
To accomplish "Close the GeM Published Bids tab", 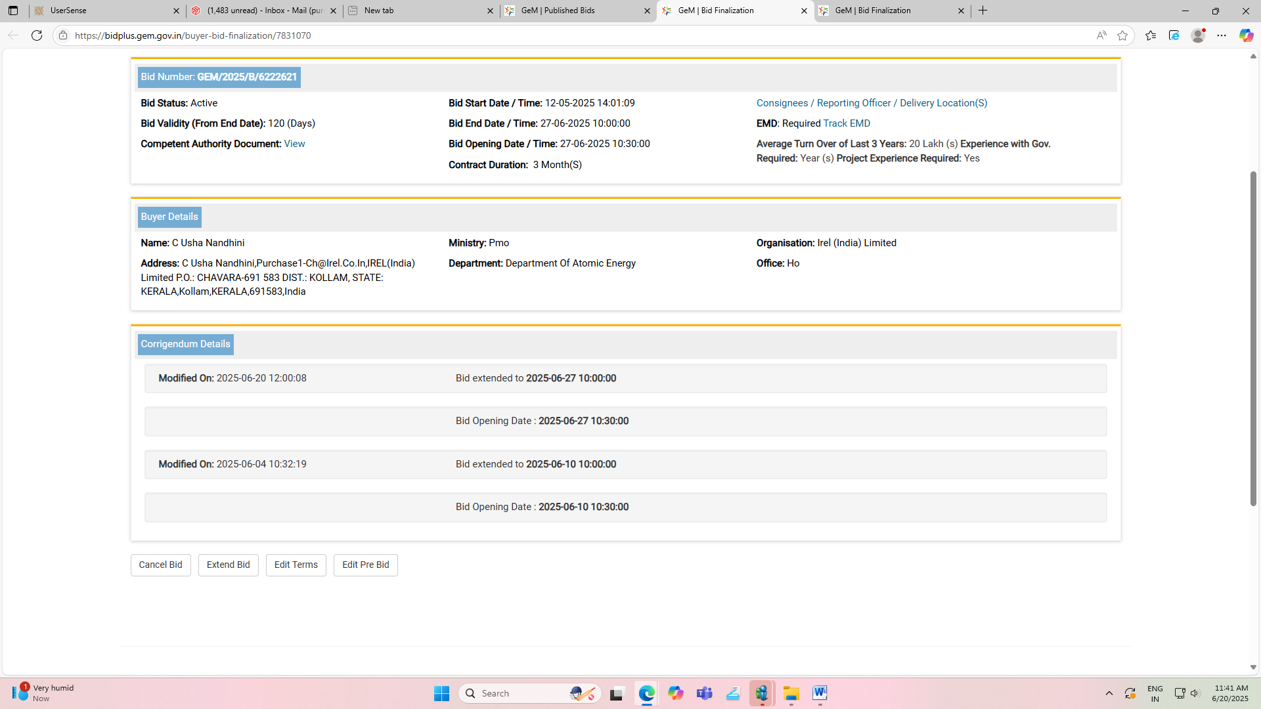I will [x=647, y=11].
